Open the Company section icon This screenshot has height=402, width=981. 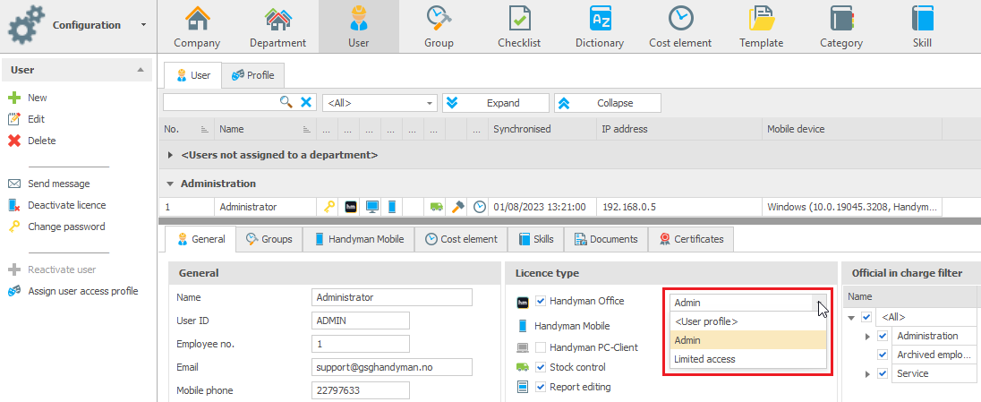pos(197,18)
